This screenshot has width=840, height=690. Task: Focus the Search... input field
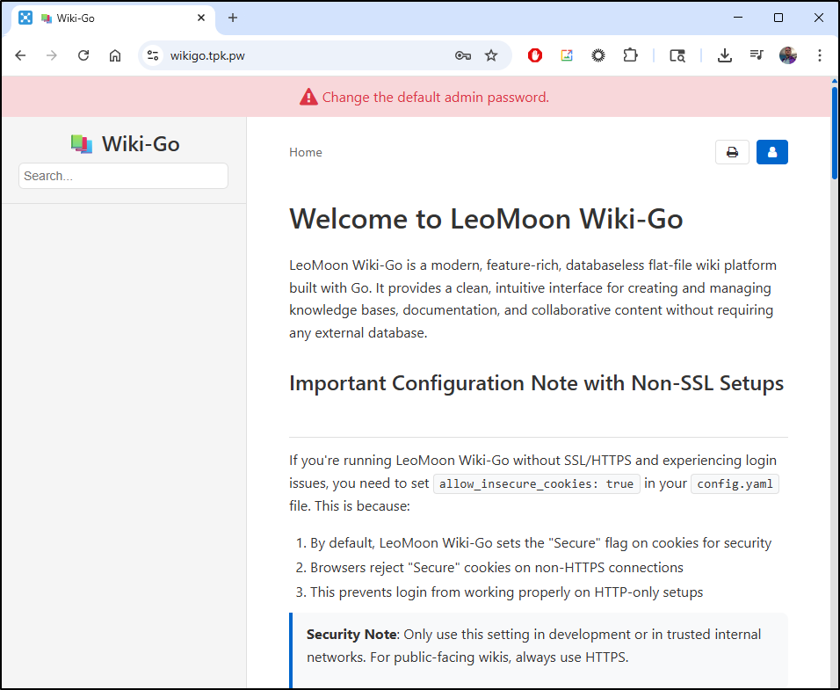pyautogui.click(x=123, y=176)
